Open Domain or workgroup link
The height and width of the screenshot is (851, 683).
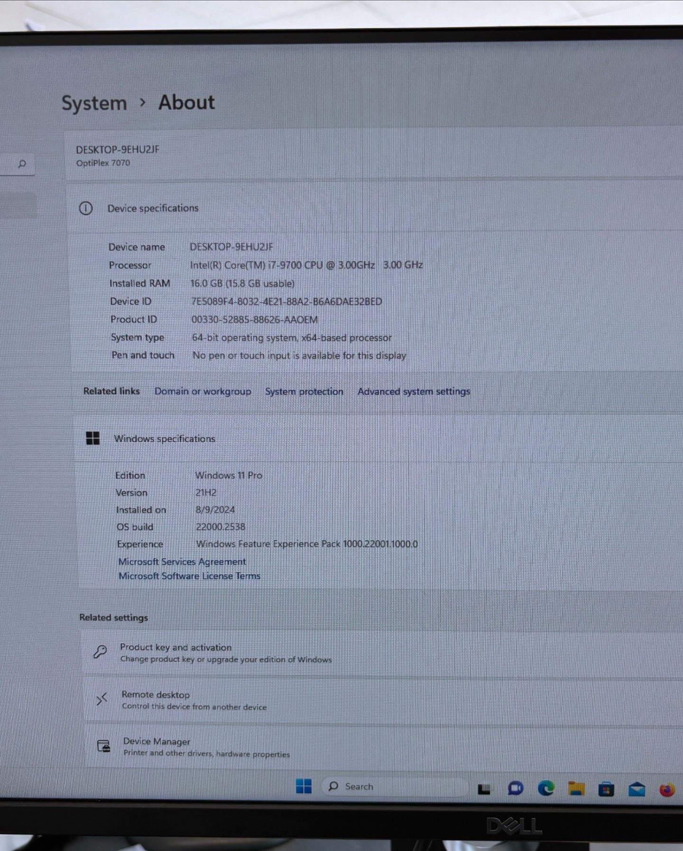[x=203, y=391]
